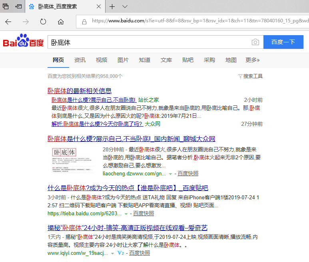Open 解析:卧底体是什么梗?今天你卧底了吗? link
The width and height of the screenshot is (309, 262).
tap(98, 124)
